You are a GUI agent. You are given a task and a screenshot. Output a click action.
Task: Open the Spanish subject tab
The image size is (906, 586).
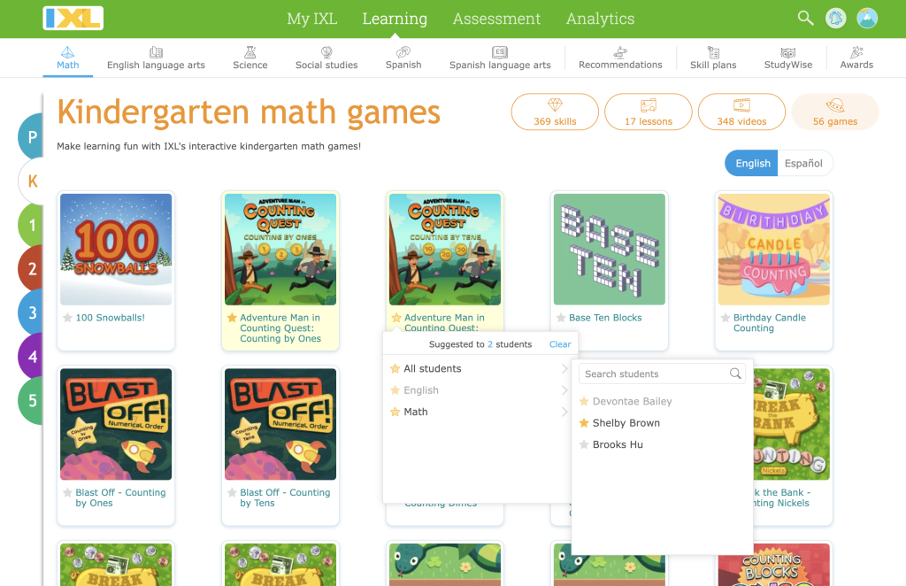point(403,58)
